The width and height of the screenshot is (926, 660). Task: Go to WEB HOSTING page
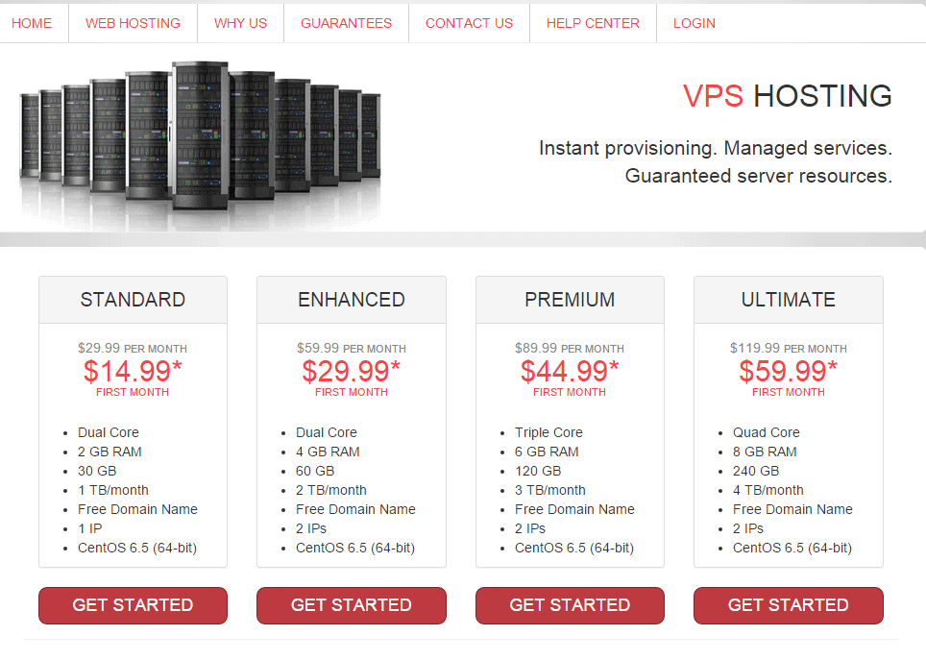click(x=133, y=23)
